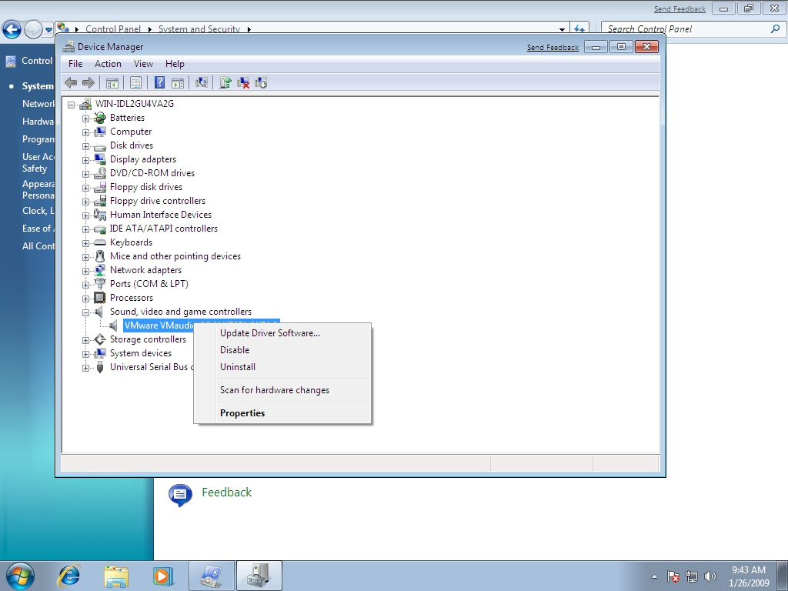
Task: Click the volume speaker tray icon
Action: click(x=710, y=576)
